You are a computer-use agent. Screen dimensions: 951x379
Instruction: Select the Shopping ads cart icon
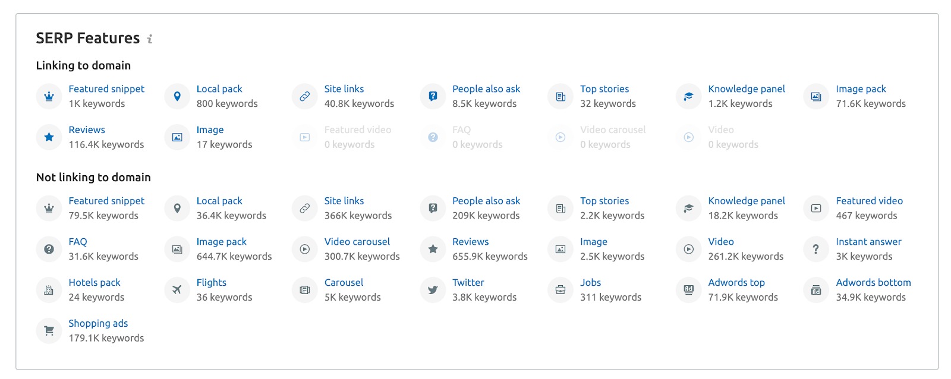click(x=48, y=331)
